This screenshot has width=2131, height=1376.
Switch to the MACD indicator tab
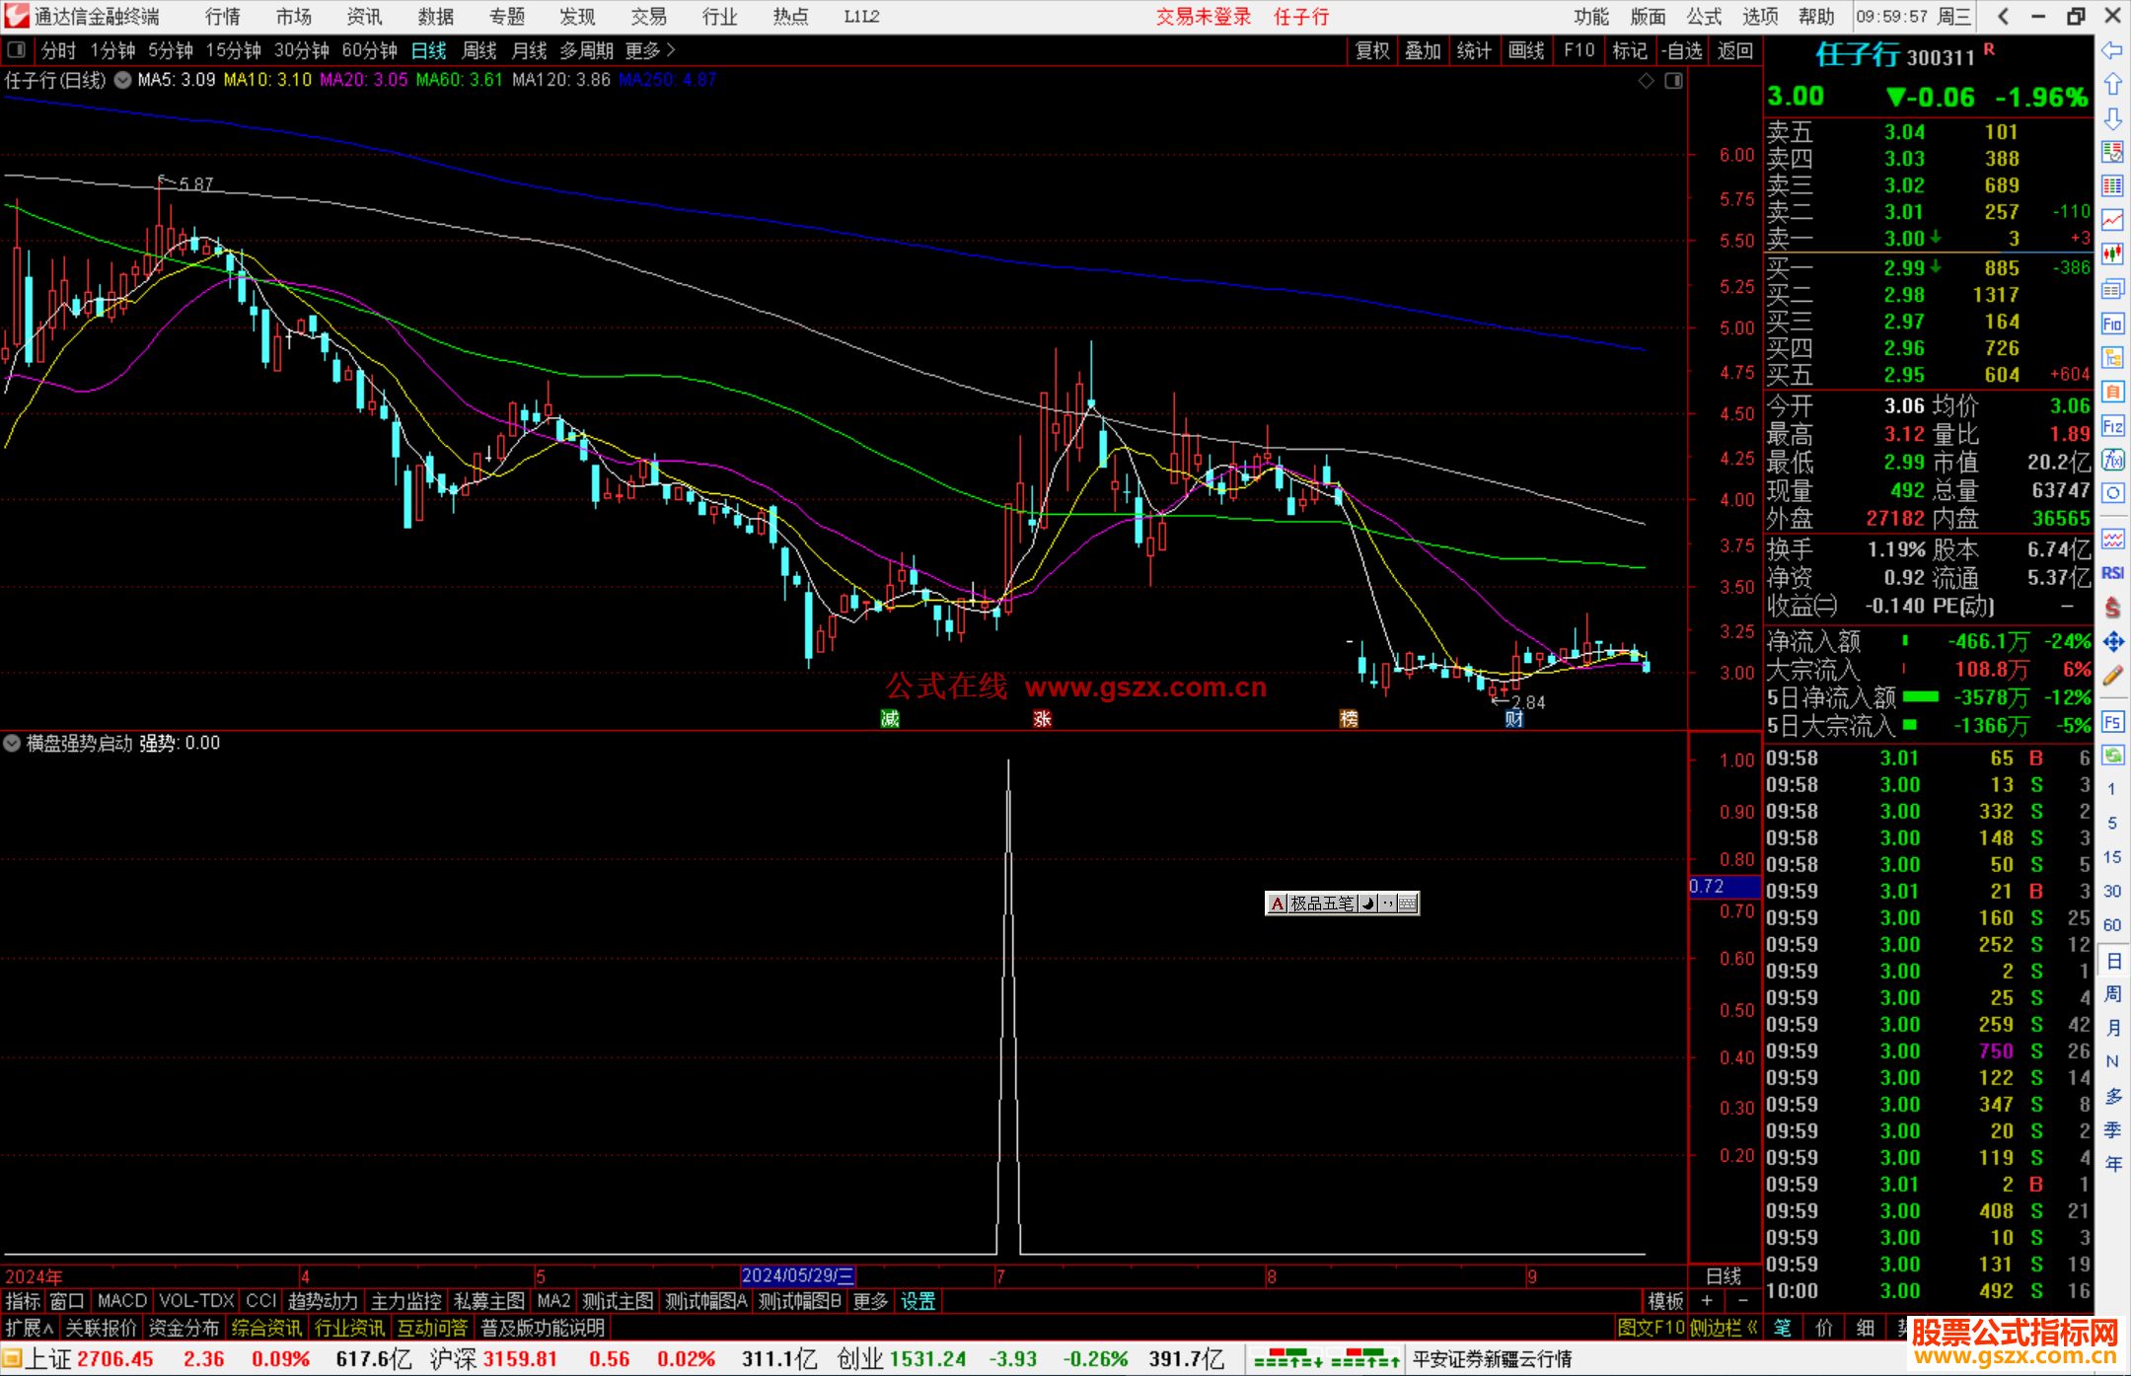[122, 1301]
